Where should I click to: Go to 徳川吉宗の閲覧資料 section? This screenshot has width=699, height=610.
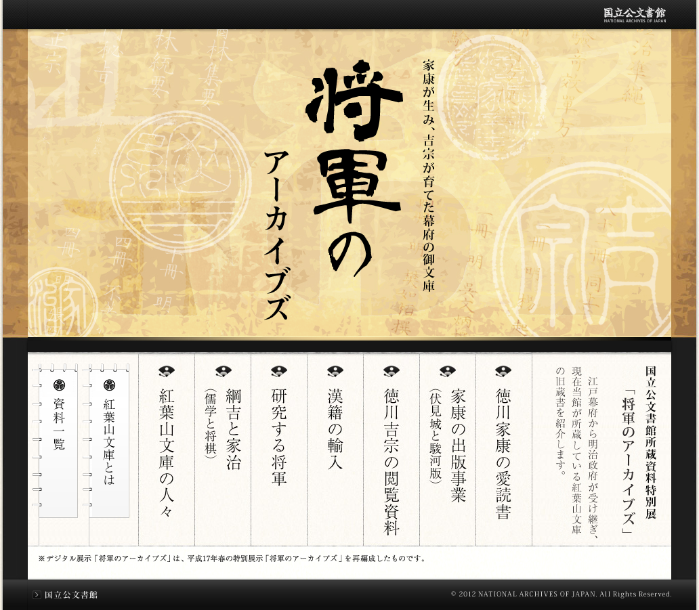tap(391, 462)
